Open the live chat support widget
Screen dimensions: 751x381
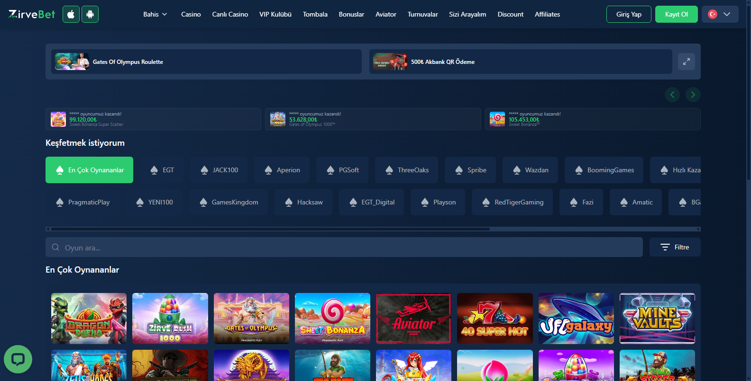click(x=18, y=359)
